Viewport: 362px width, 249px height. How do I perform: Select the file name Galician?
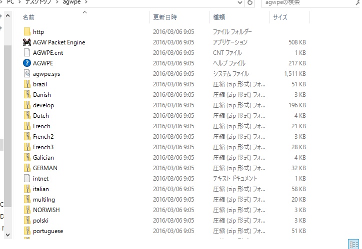[x=43, y=158]
